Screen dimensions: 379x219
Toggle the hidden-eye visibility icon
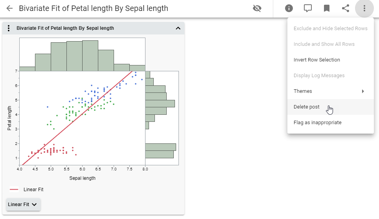pos(257,8)
